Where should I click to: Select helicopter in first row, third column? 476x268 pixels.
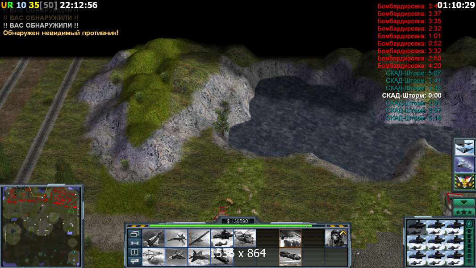tap(455, 228)
